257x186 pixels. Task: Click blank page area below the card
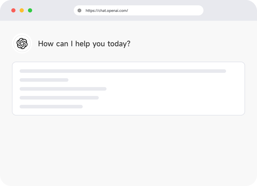128,147
